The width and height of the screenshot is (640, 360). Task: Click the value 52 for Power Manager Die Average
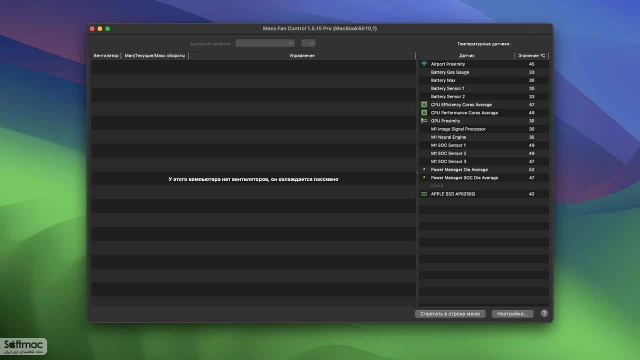531,169
